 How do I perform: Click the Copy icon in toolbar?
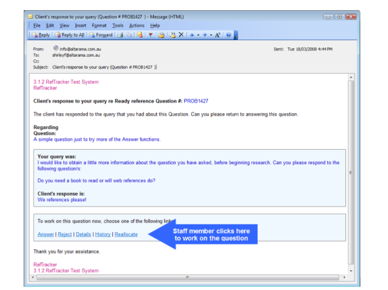pyautogui.click(x=129, y=35)
